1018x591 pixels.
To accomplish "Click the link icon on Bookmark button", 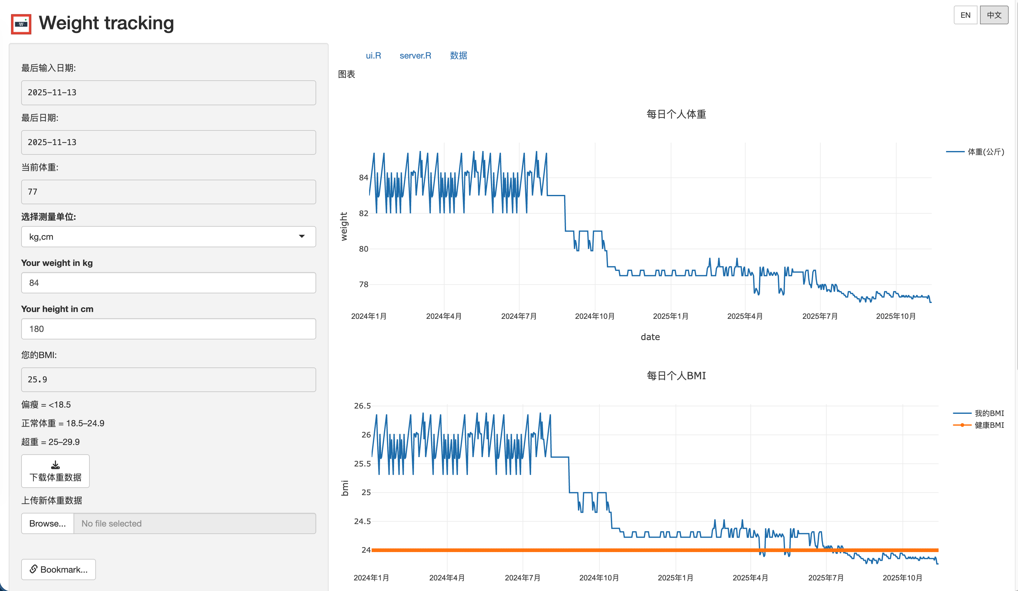I will click(x=34, y=569).
